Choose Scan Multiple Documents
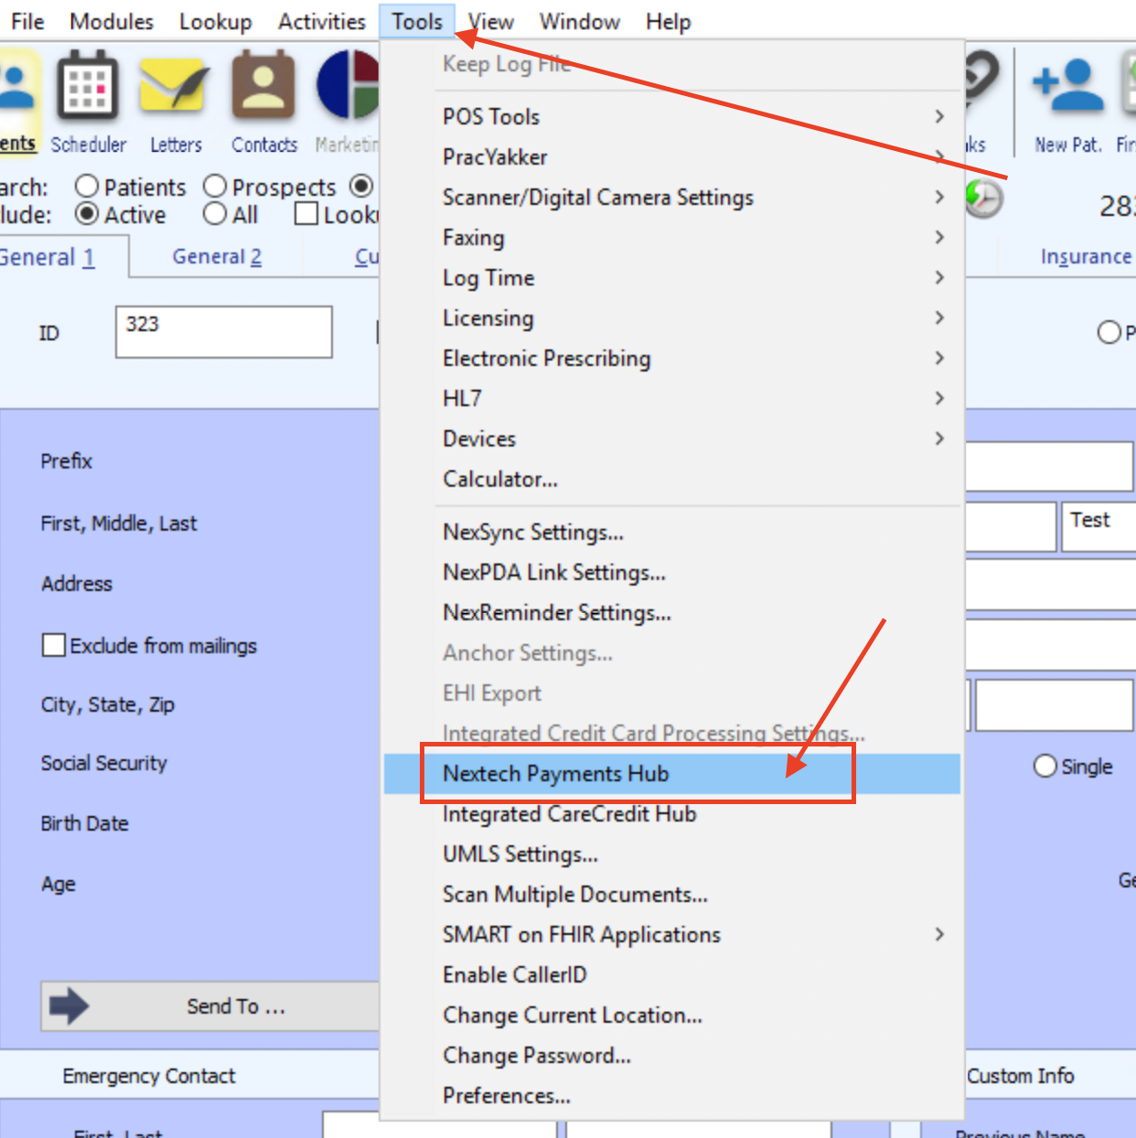 pos(672,894)
